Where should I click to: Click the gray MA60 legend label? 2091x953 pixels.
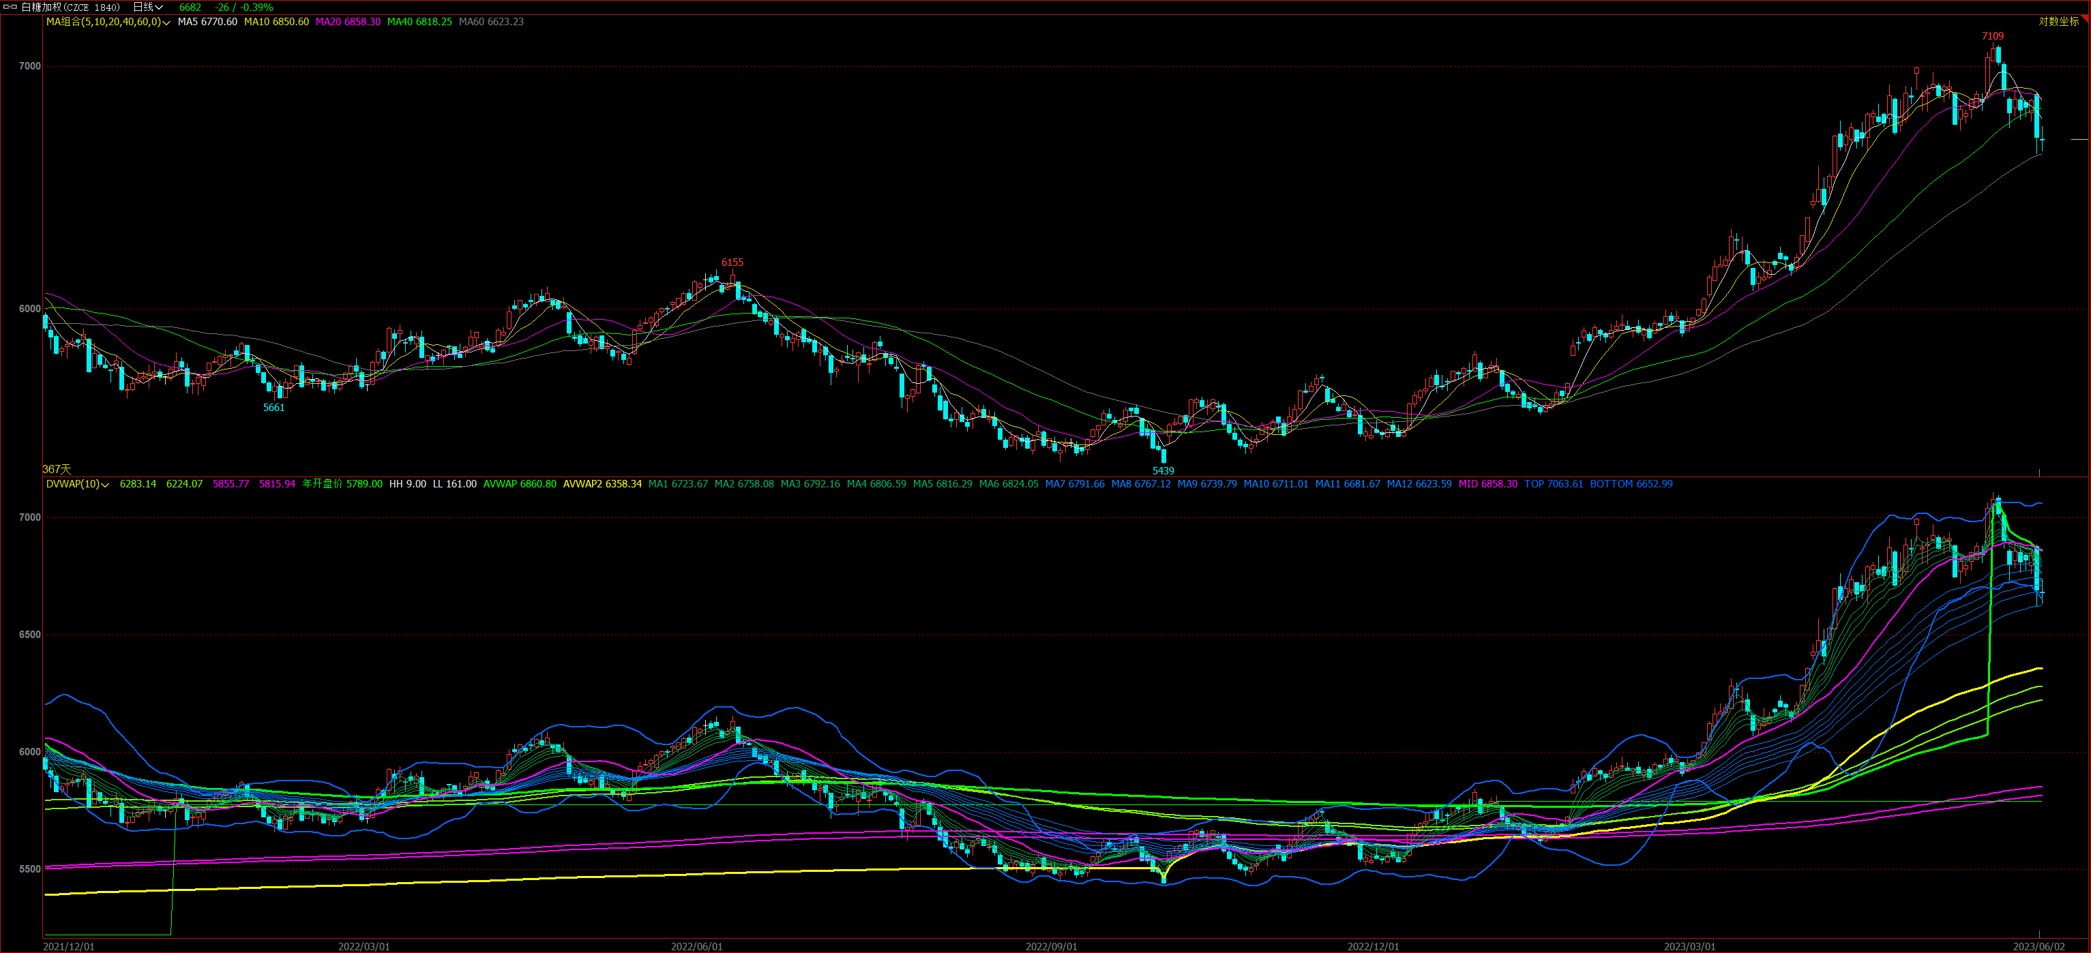coord(490,22)
